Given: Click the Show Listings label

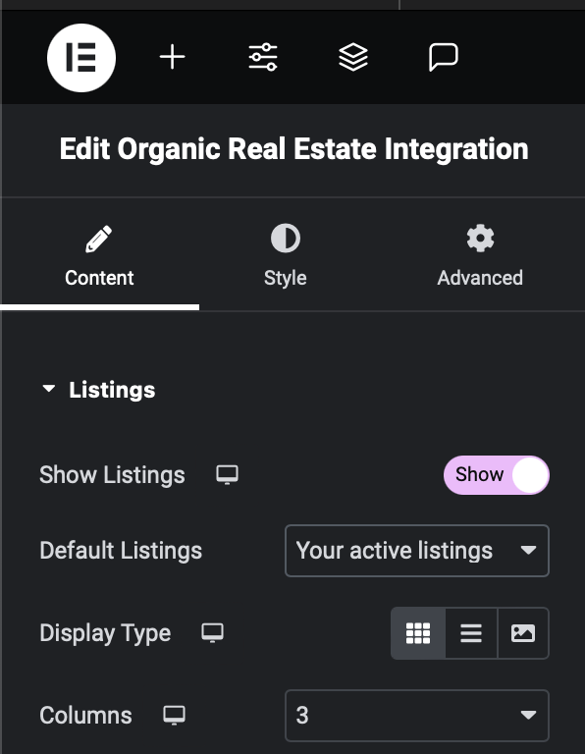Looking at the screenshot, I should pos(112,475).
